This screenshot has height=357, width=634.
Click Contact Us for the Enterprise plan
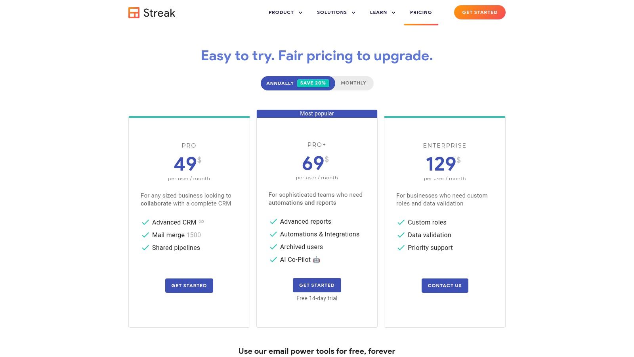point(445,285)
